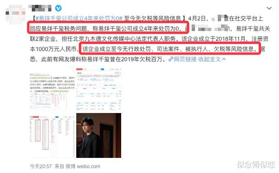Image resolution: width=279 pixels, height=173 pixels.
Task: Collapse the post via 收起全文
Action: 209,59
